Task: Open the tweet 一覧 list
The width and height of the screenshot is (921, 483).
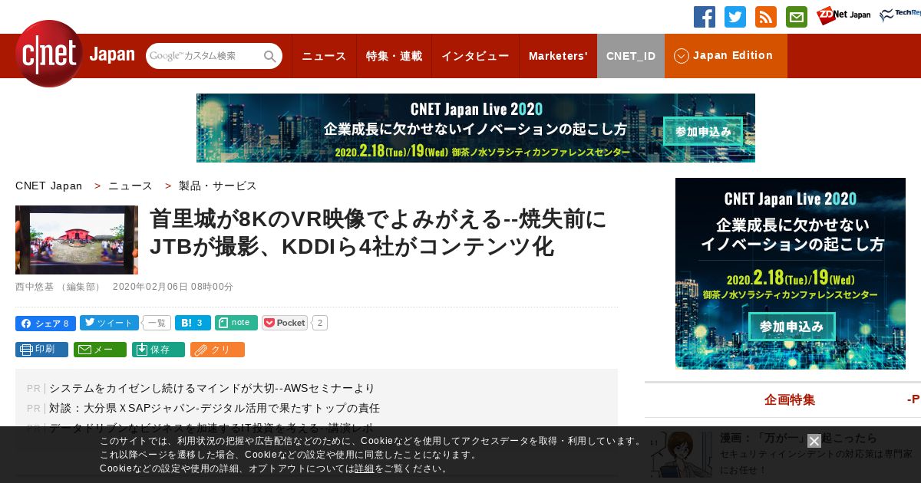Action: (x=157, y=323)
